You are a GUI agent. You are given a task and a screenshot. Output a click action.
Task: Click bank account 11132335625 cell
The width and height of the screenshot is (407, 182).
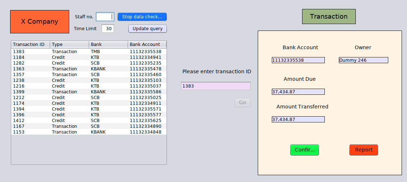[147, 121]
